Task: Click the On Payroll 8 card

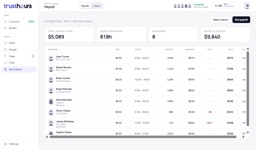Action: (x=173, y=35)
